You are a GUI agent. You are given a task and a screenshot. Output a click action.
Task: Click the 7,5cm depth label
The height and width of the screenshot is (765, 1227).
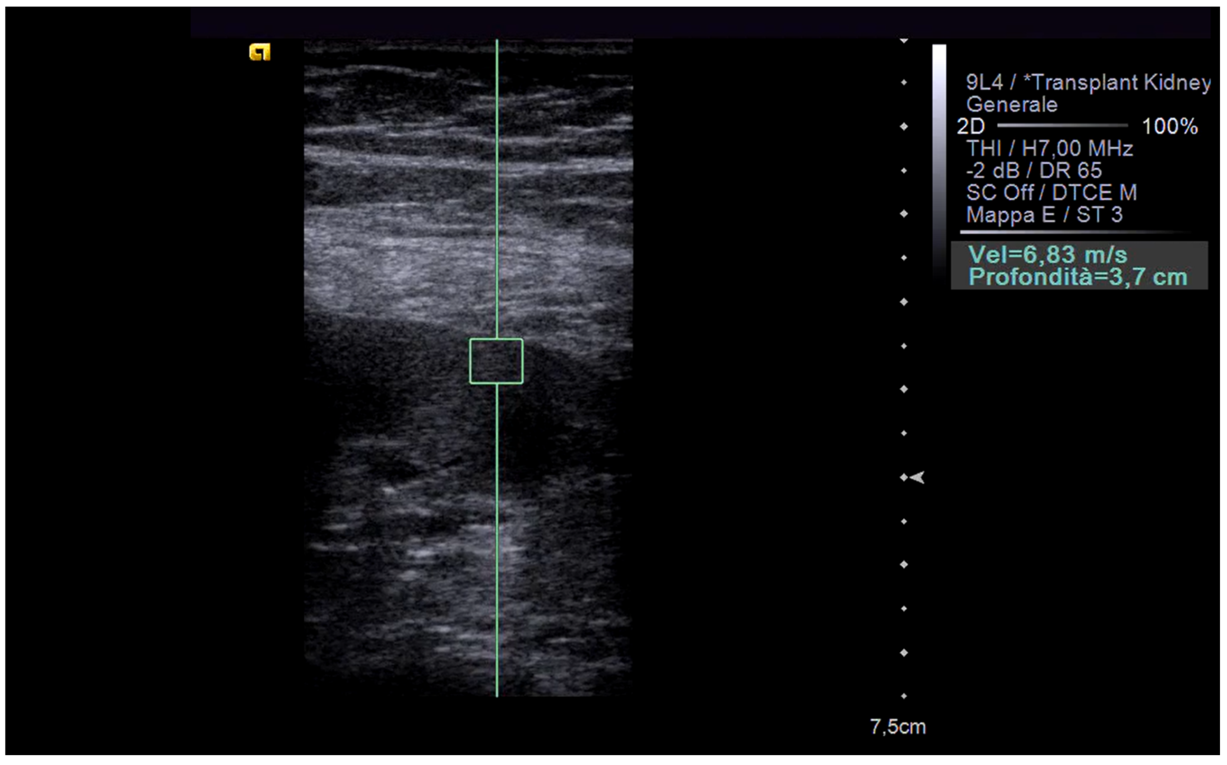click(898, 726)
